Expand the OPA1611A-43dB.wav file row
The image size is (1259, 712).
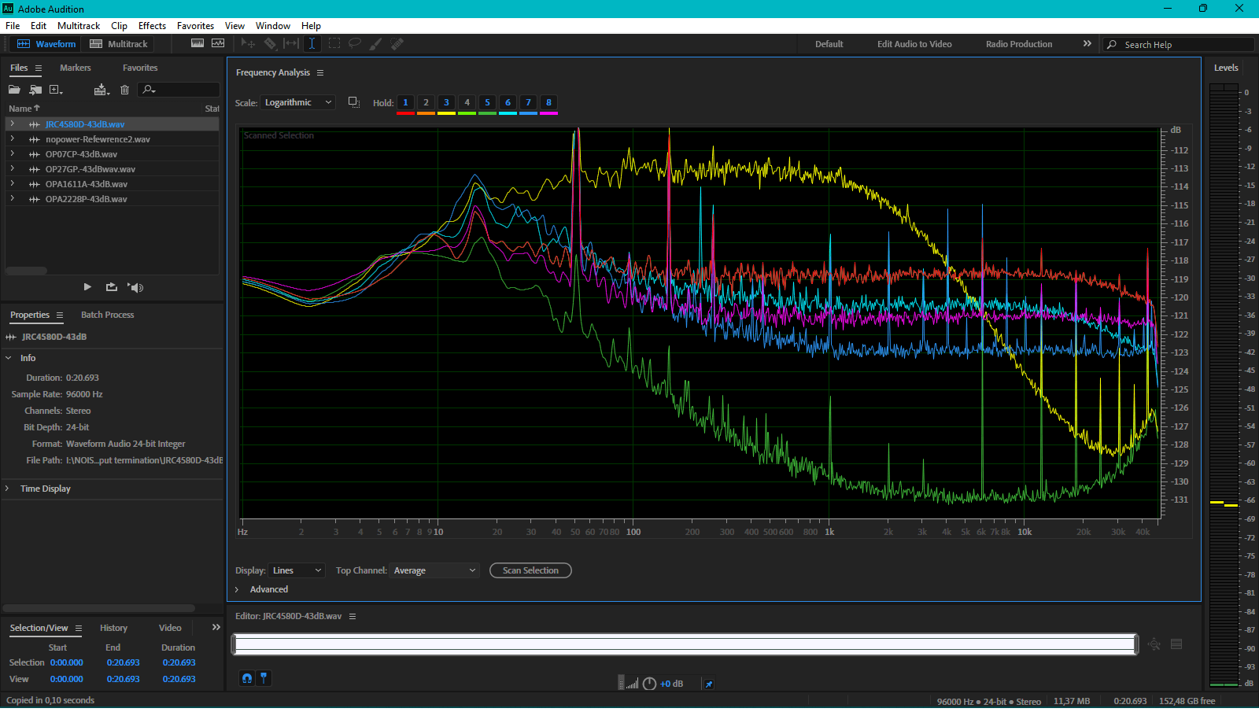click(x=13, y=184)
